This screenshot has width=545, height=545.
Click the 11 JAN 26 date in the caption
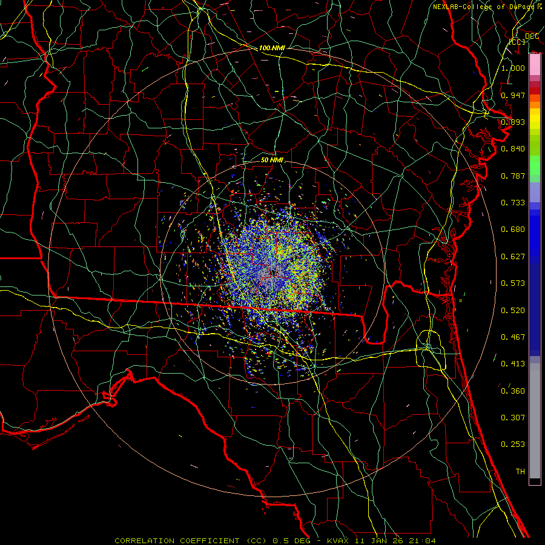378,541
